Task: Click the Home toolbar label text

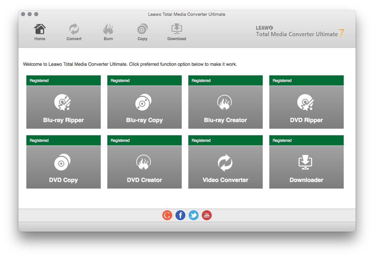Action: (40, 39)
